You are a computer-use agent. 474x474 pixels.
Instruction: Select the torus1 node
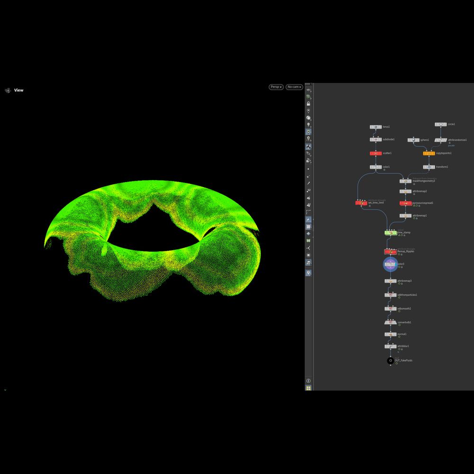click(x=375, y=127)
